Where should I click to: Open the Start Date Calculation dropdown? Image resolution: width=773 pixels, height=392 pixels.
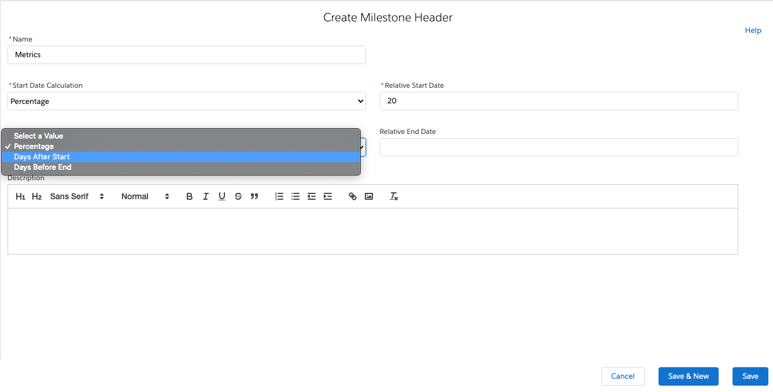click(187, 101)
